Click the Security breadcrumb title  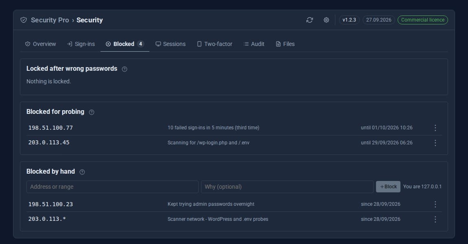(90, 20)
